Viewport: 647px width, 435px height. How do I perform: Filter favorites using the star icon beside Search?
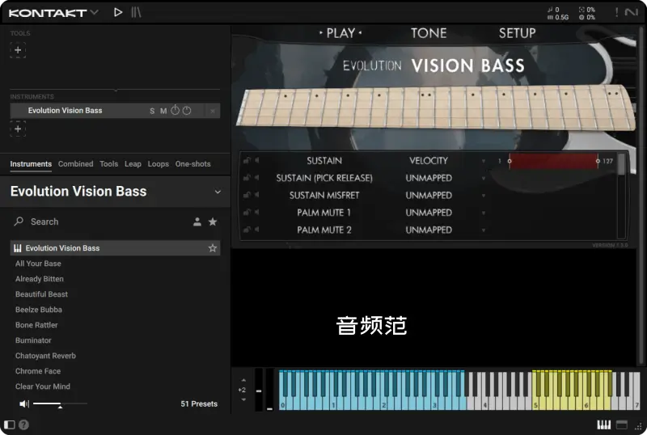(x=213, y=222)
